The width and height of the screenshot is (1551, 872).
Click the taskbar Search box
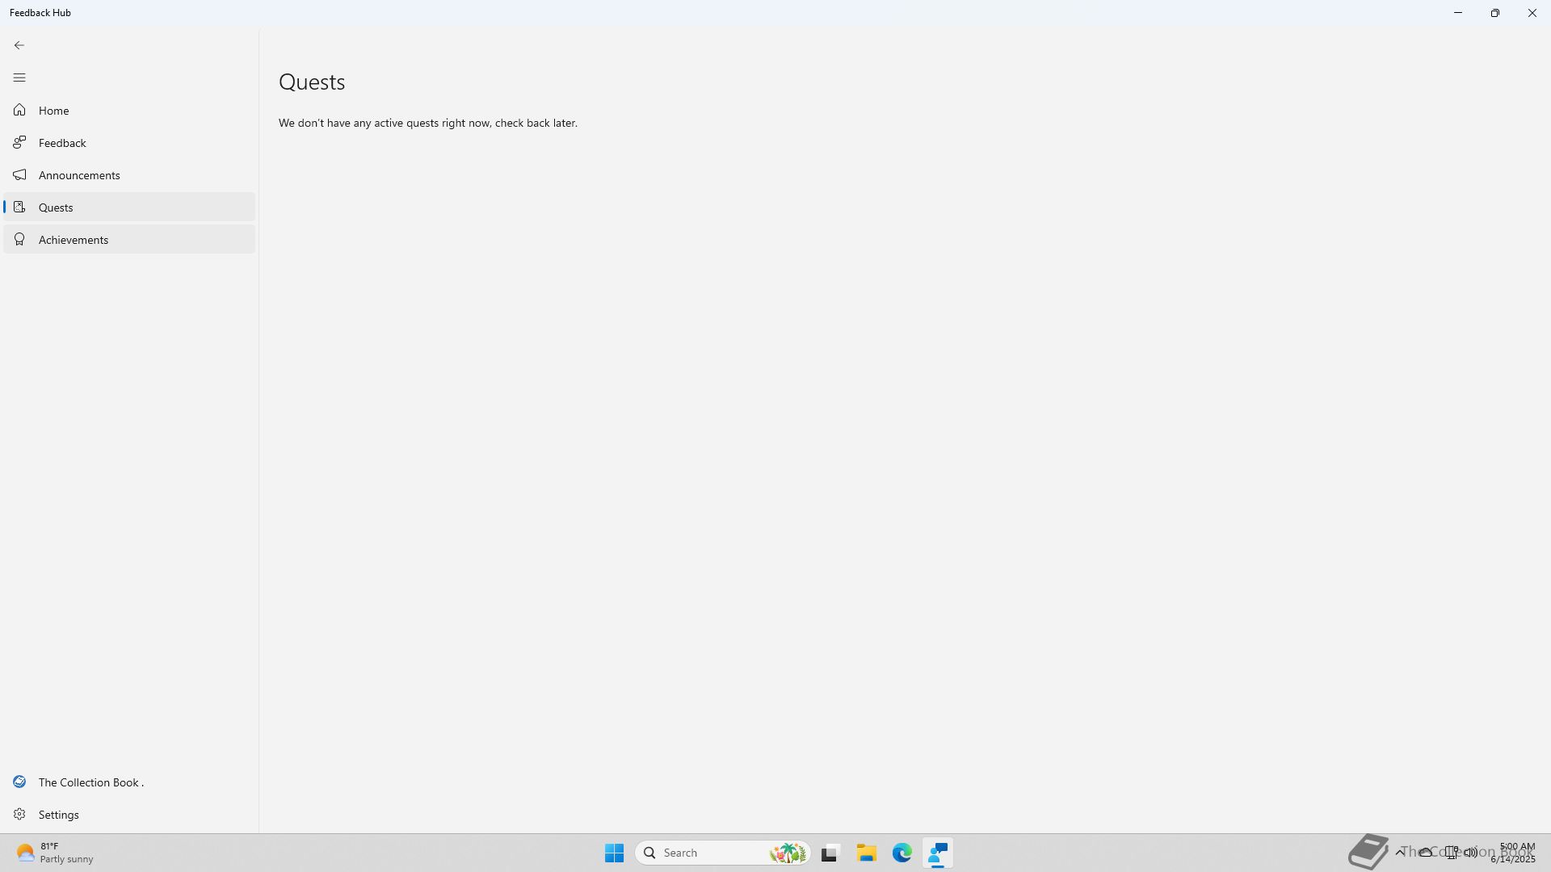pos(711,853)
